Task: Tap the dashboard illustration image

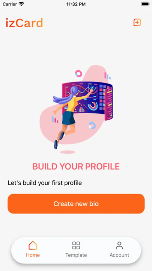Action: coord(76,109)
